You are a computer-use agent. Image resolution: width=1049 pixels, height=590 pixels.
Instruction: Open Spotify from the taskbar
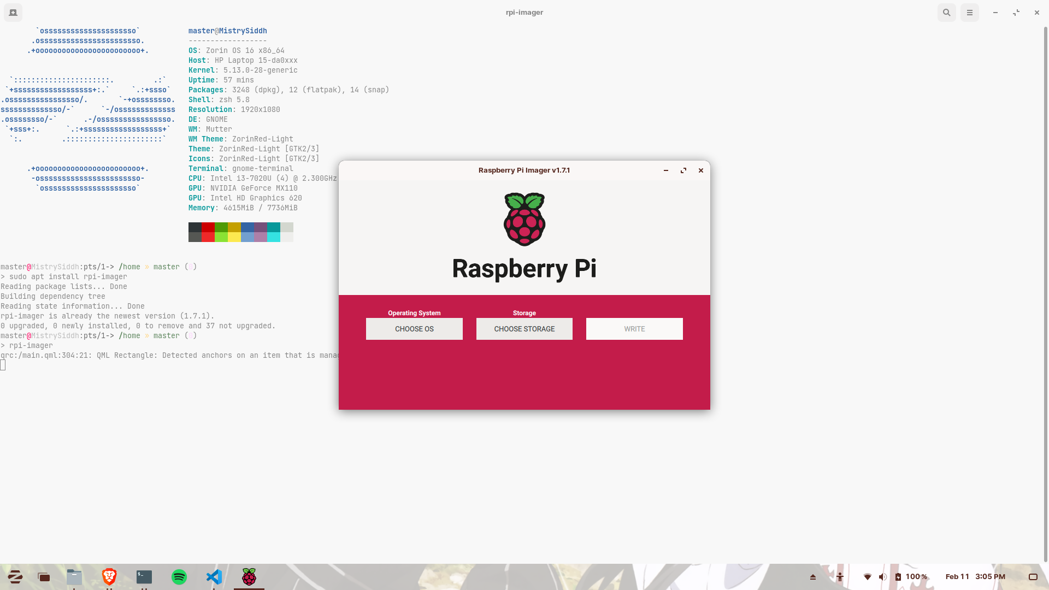[x=179, y=577]
